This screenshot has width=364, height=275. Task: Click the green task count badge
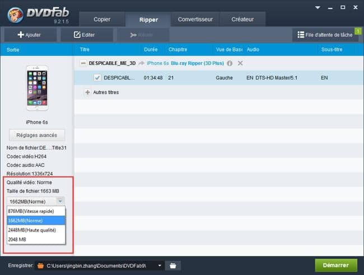point(358,31)
